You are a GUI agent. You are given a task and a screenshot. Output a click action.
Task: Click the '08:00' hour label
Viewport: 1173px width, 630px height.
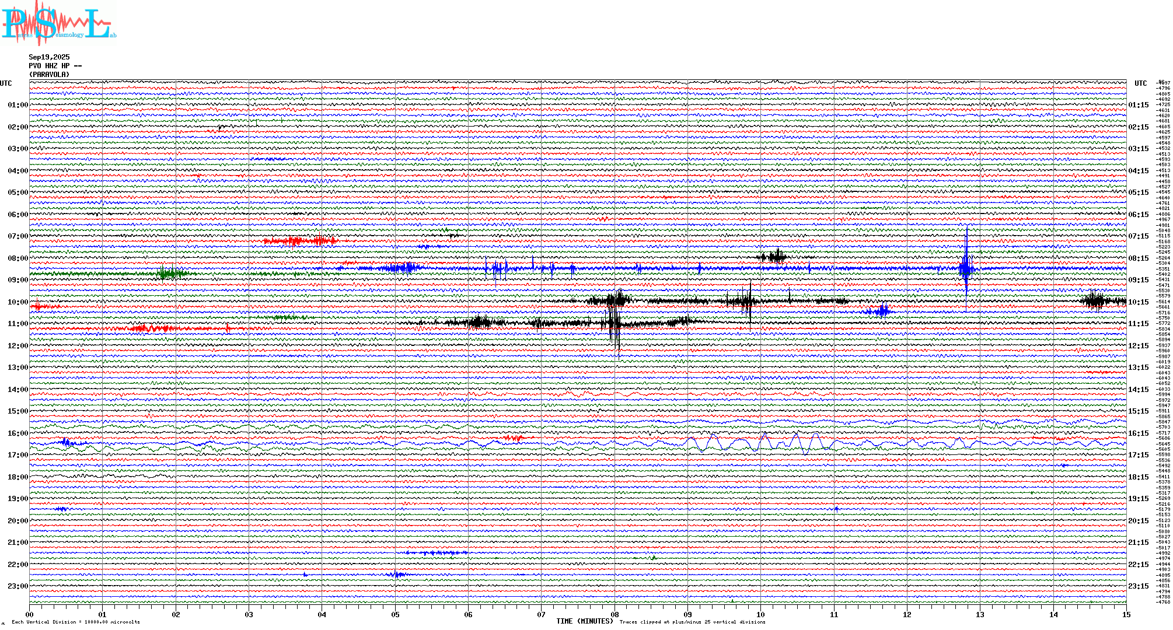point(18,258)
